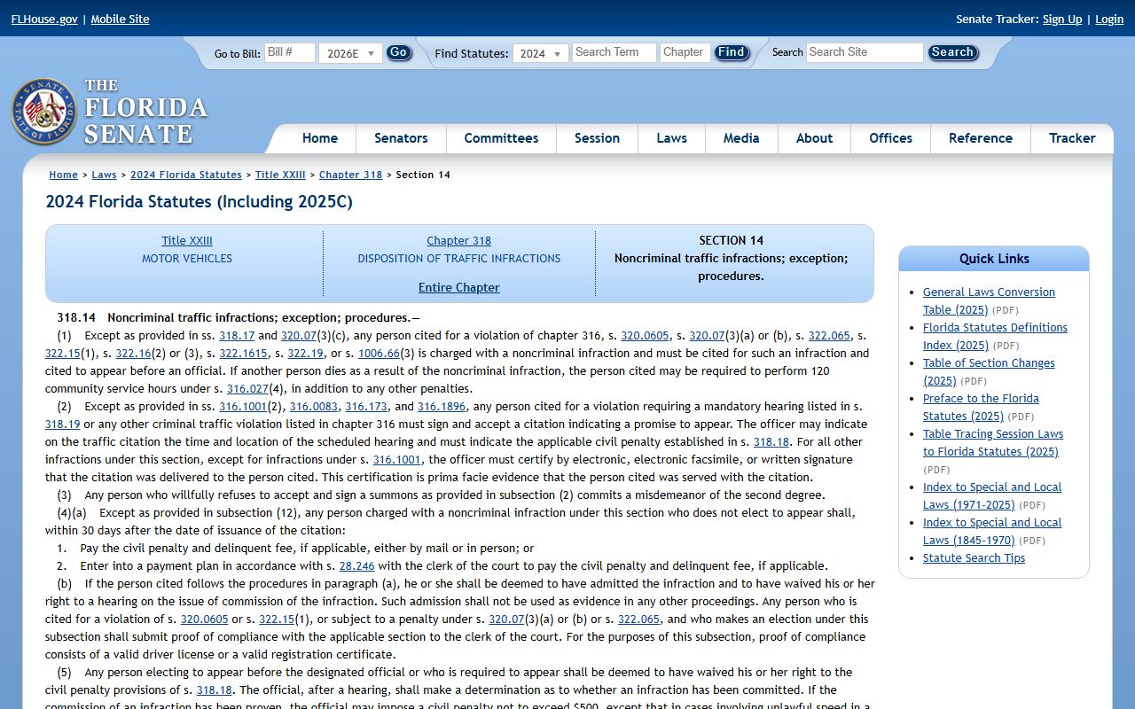Follow the 318.17 statute link
Image resolution: width=1135 pixels, height=709 pixels.
(237, 335)
